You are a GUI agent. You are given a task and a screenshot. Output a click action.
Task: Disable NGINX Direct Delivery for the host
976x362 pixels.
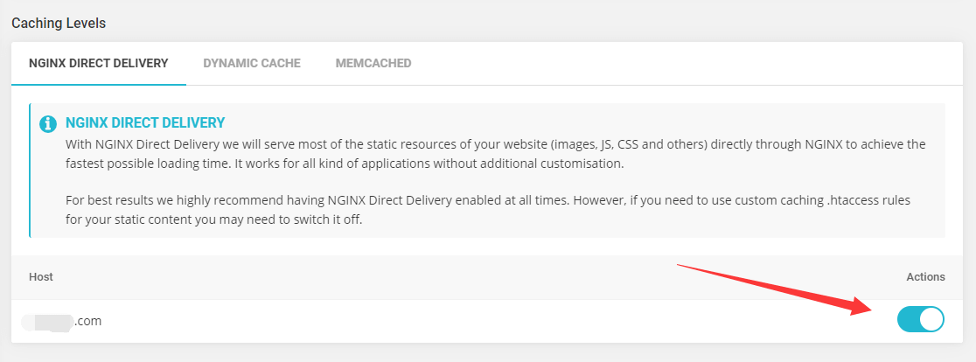coord(920,320)
